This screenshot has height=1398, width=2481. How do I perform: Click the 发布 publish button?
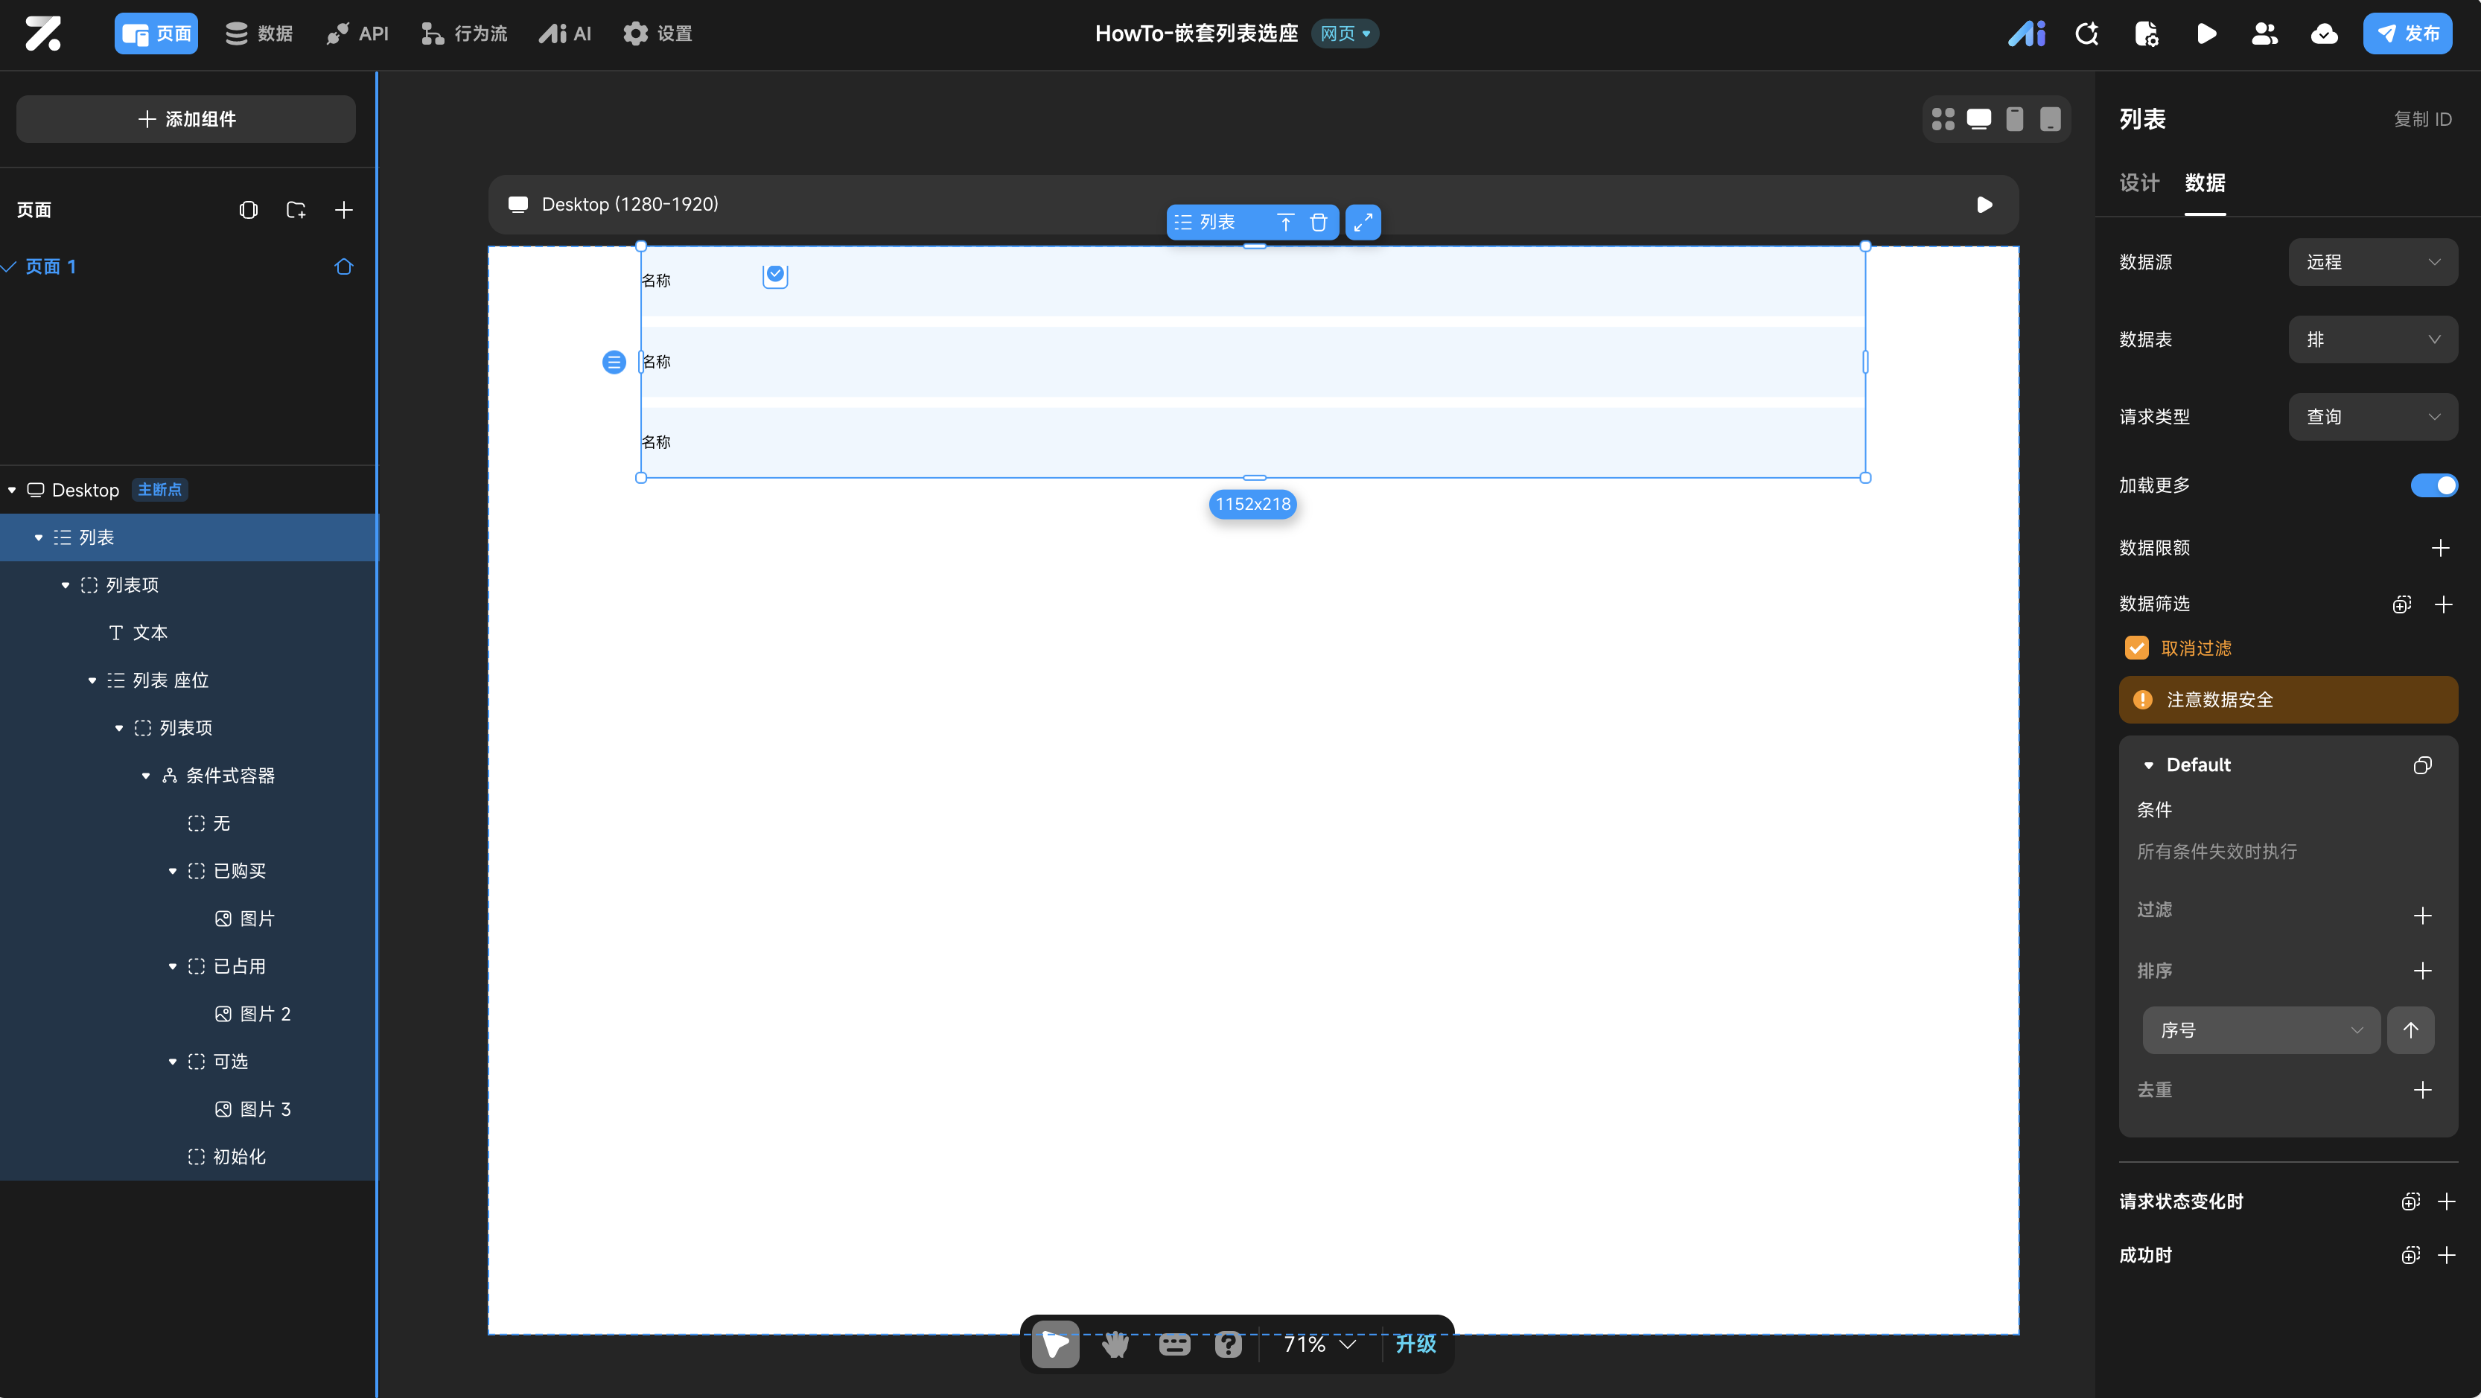pyautogui.click(x=2407, y=33)
